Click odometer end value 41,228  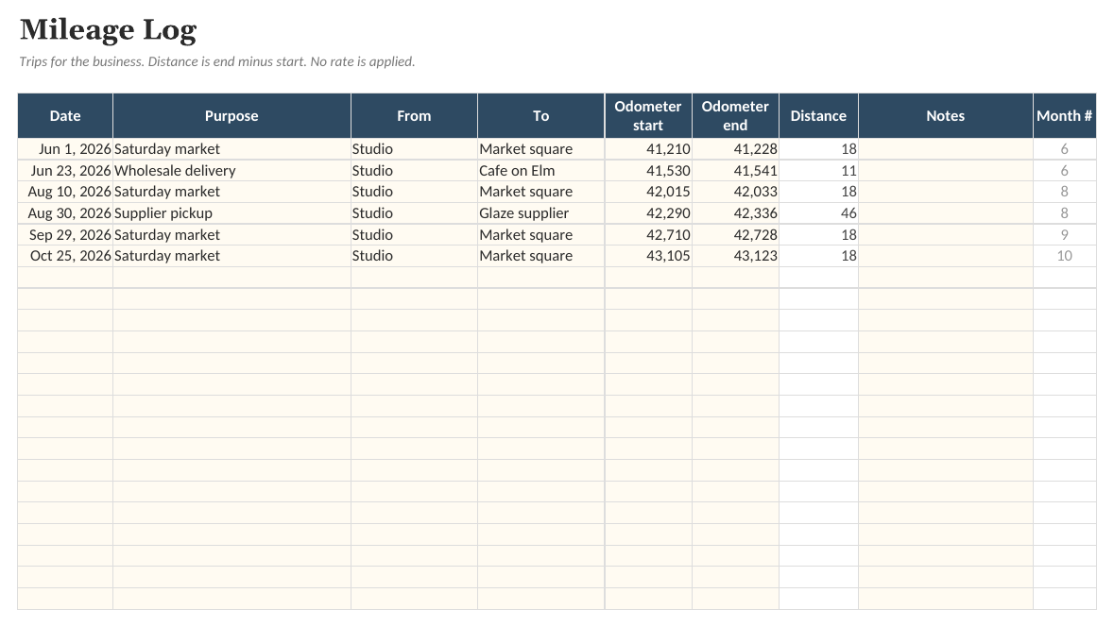tap(735, 149)
